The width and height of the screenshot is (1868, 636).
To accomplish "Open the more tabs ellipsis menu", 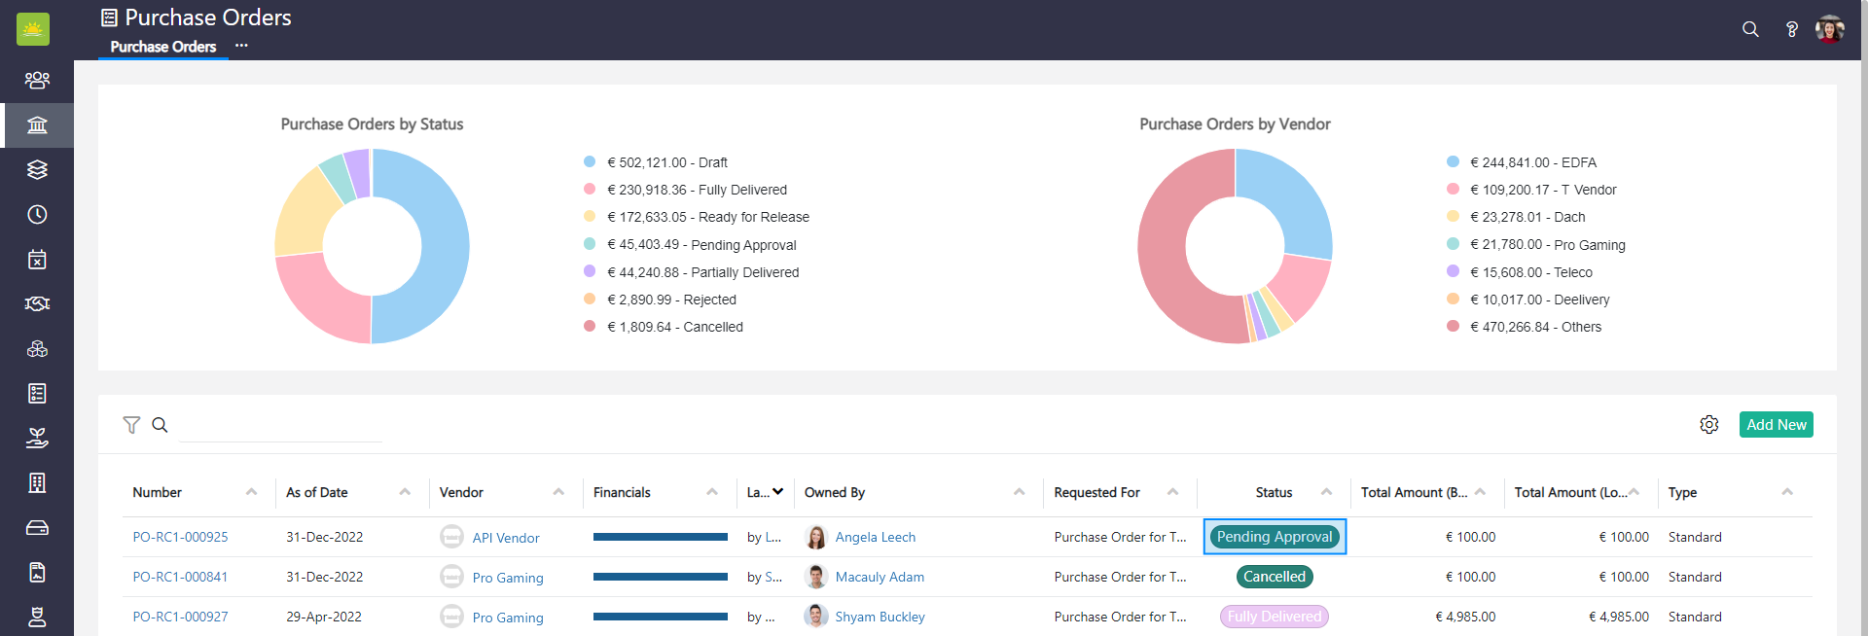I will pyautogui.click(x=241, y=46).
